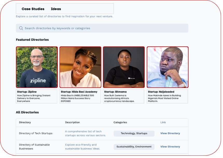Click the magnifying glass search icon
Screen dimensions: 223x158
pos(21,28)
